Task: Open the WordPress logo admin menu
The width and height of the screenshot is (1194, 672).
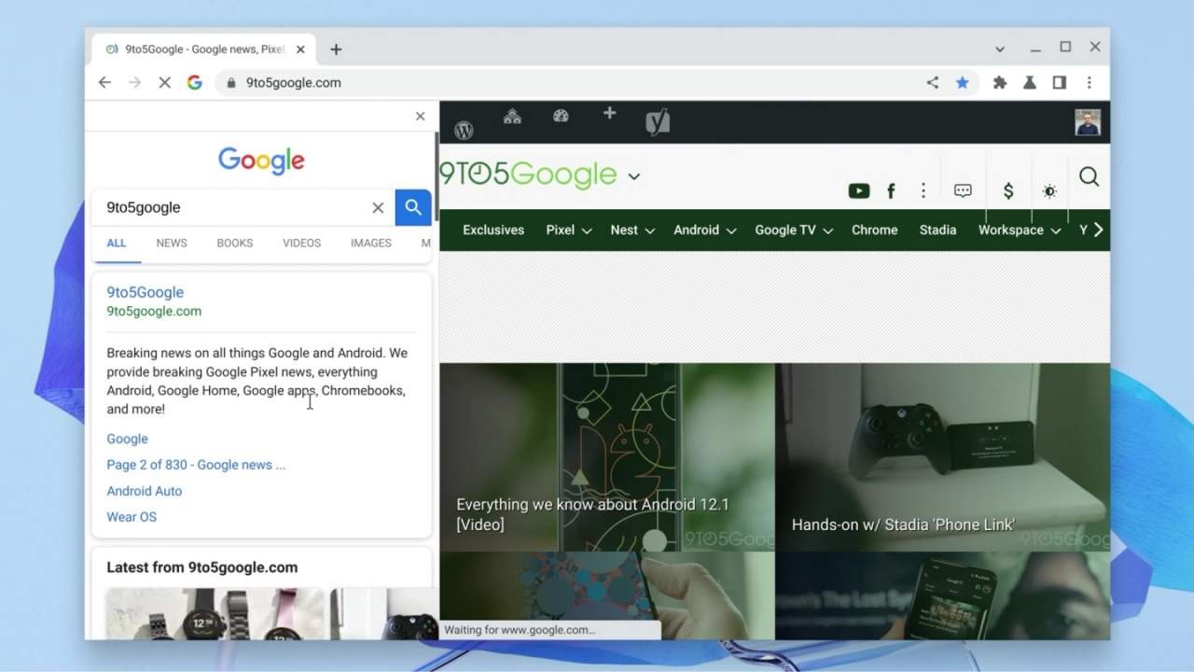Action: [x=464, y=130]
